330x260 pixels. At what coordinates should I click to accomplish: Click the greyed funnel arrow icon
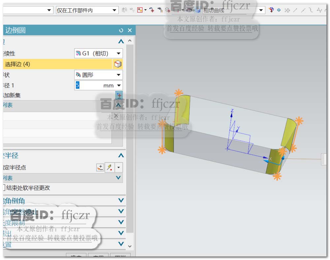(x=132, y=10)
